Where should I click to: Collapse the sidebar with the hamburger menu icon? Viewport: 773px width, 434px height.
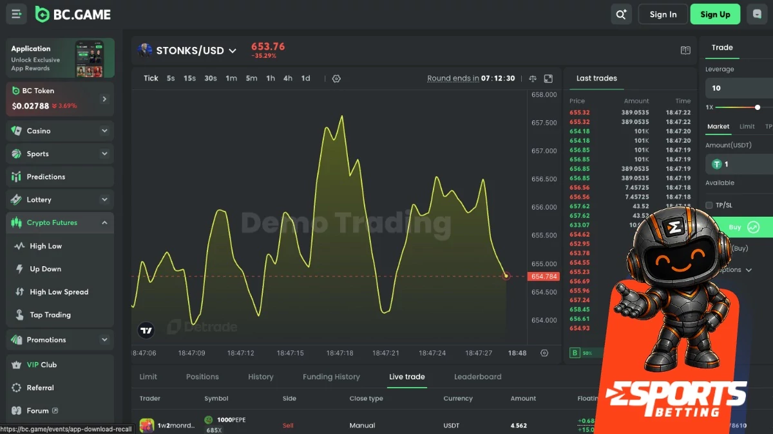[x=16, y=14]
